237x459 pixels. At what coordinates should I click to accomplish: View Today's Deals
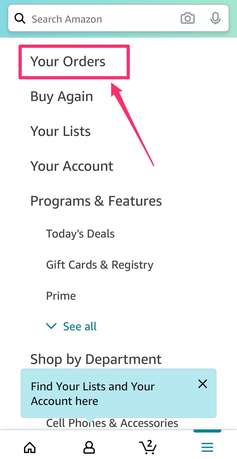(x=80, y=233)
